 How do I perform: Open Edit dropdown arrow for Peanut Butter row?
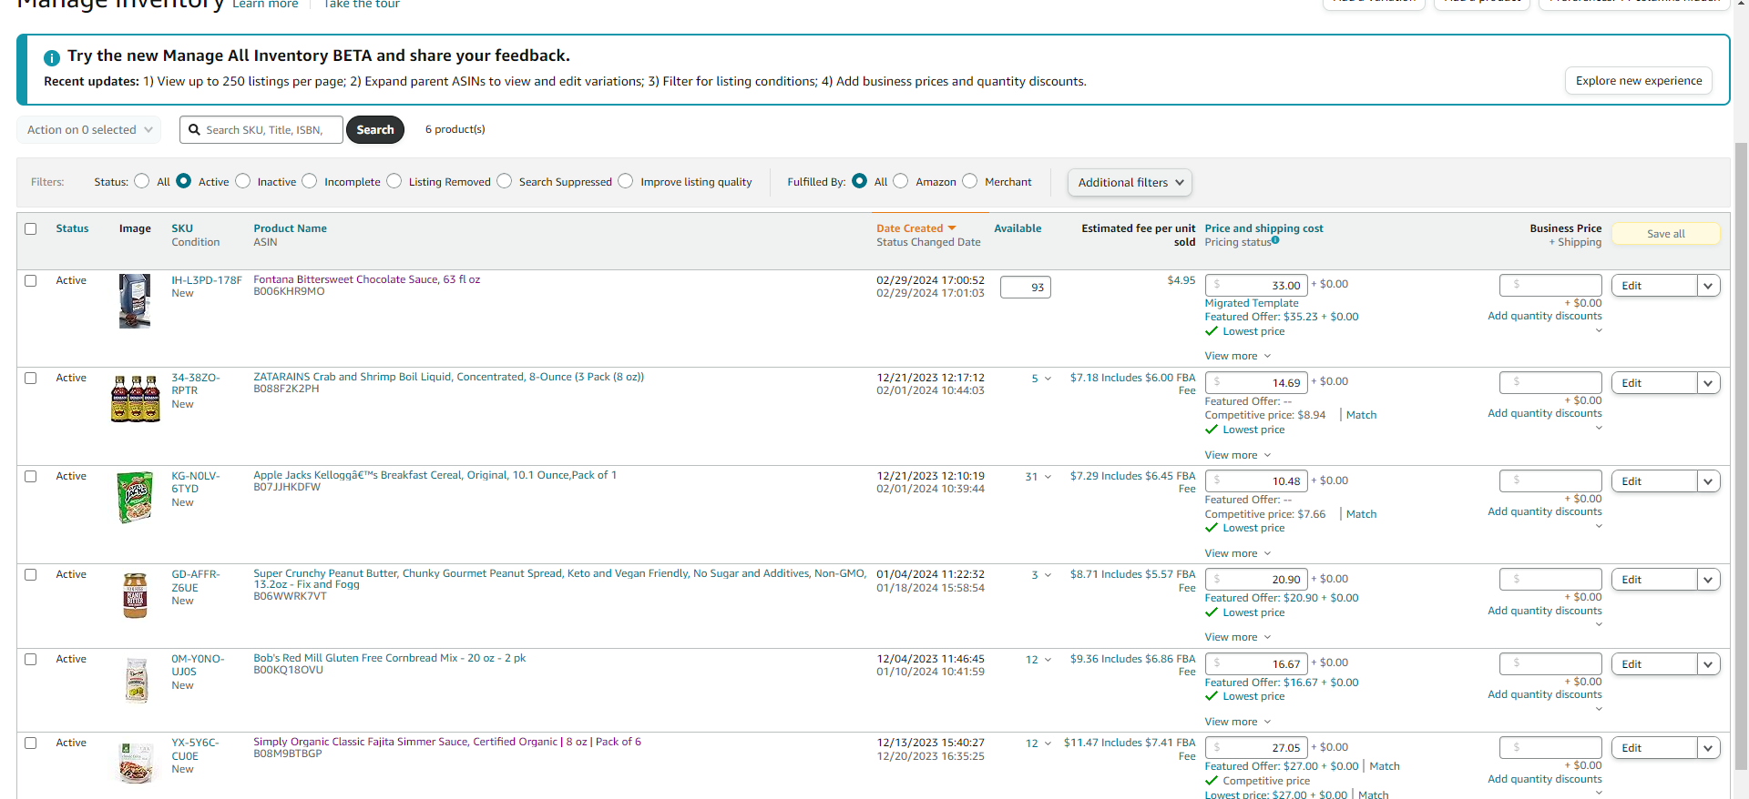[x=1709, y=580]
